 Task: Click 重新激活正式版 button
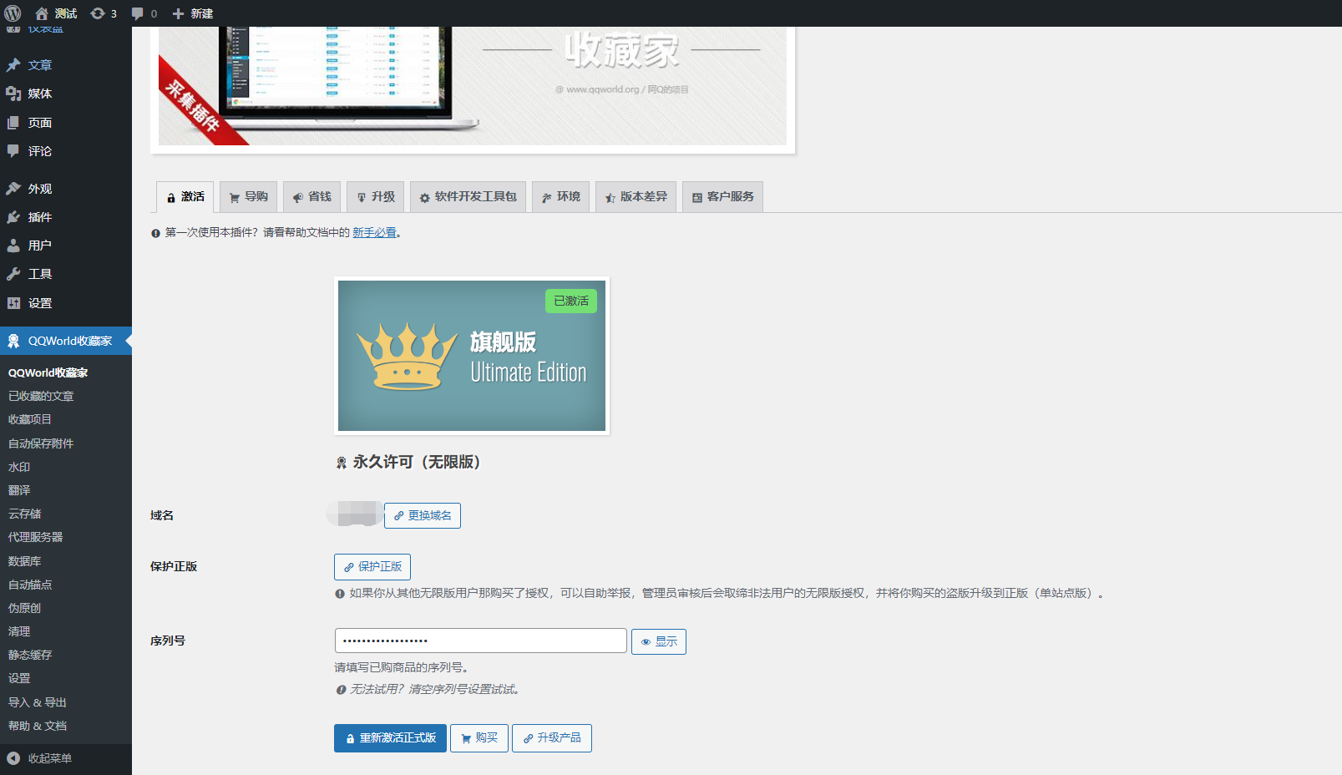(390, 738)
